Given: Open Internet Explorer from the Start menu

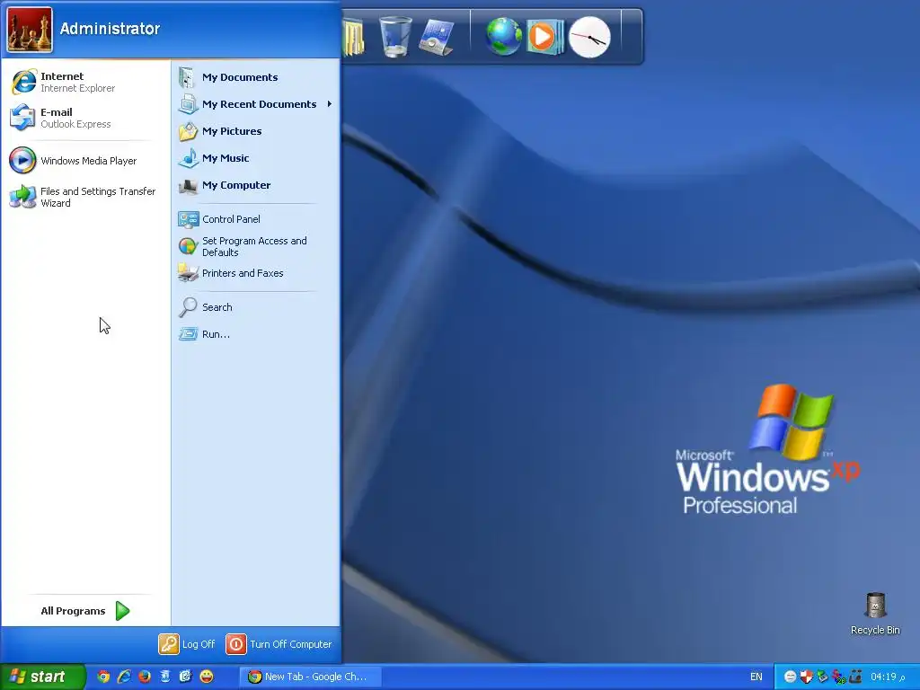Looking at the screenshot, I should click(x=85, y=82).
